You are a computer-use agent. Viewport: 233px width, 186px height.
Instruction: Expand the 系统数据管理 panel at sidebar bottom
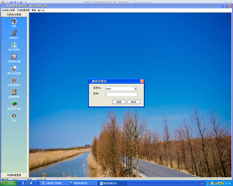click(14, 175)
